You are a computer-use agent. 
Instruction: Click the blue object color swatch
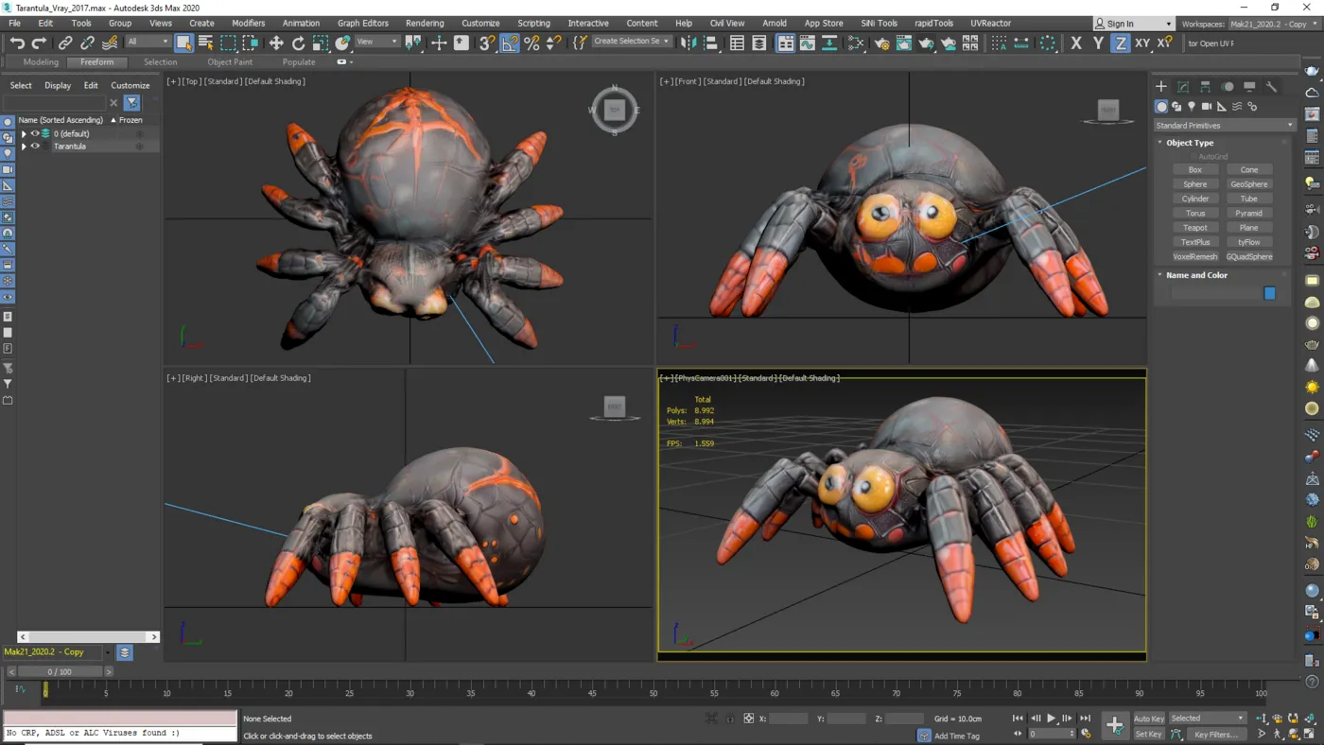[x=1269, y=293]
